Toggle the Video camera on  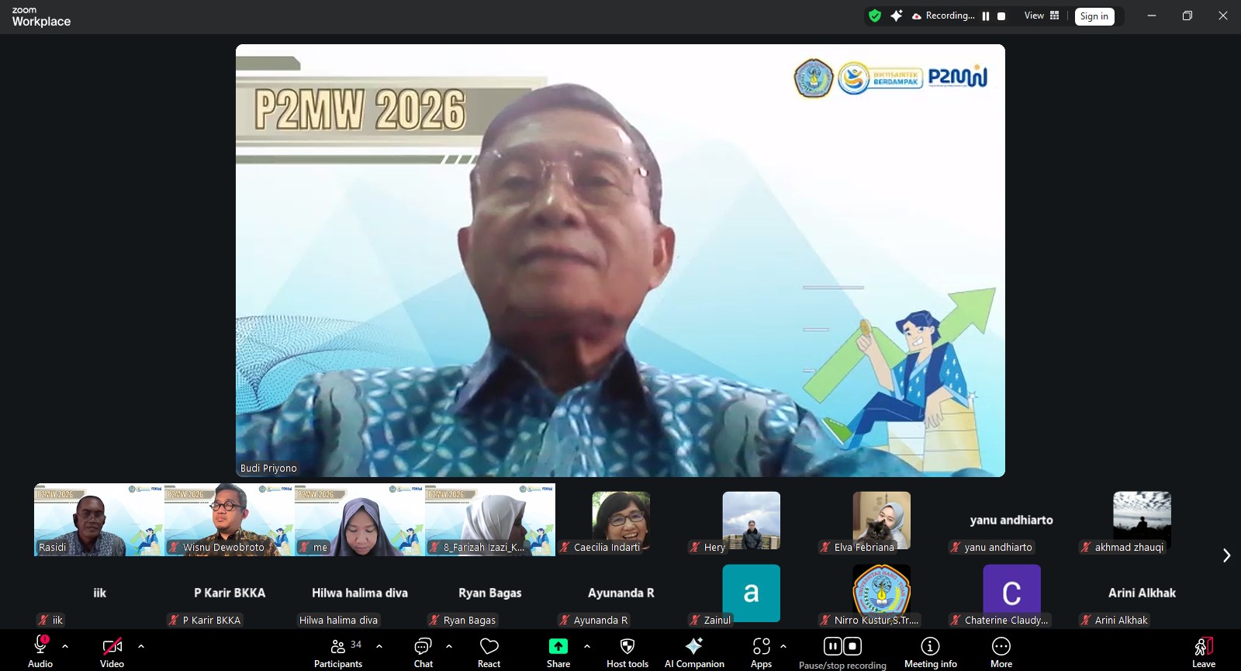[112, 646]
